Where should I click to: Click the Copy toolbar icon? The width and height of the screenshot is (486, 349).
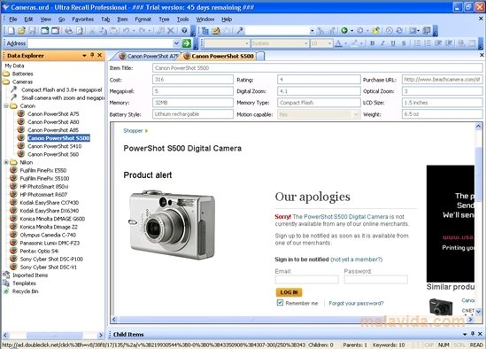103,30
